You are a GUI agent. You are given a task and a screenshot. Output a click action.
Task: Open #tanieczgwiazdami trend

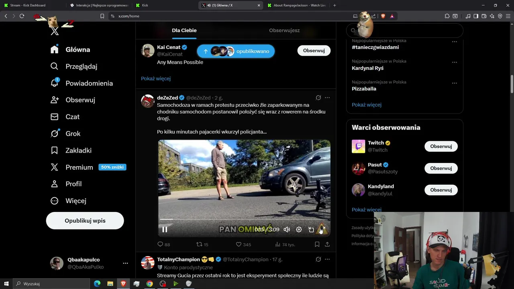click(375, 47)
